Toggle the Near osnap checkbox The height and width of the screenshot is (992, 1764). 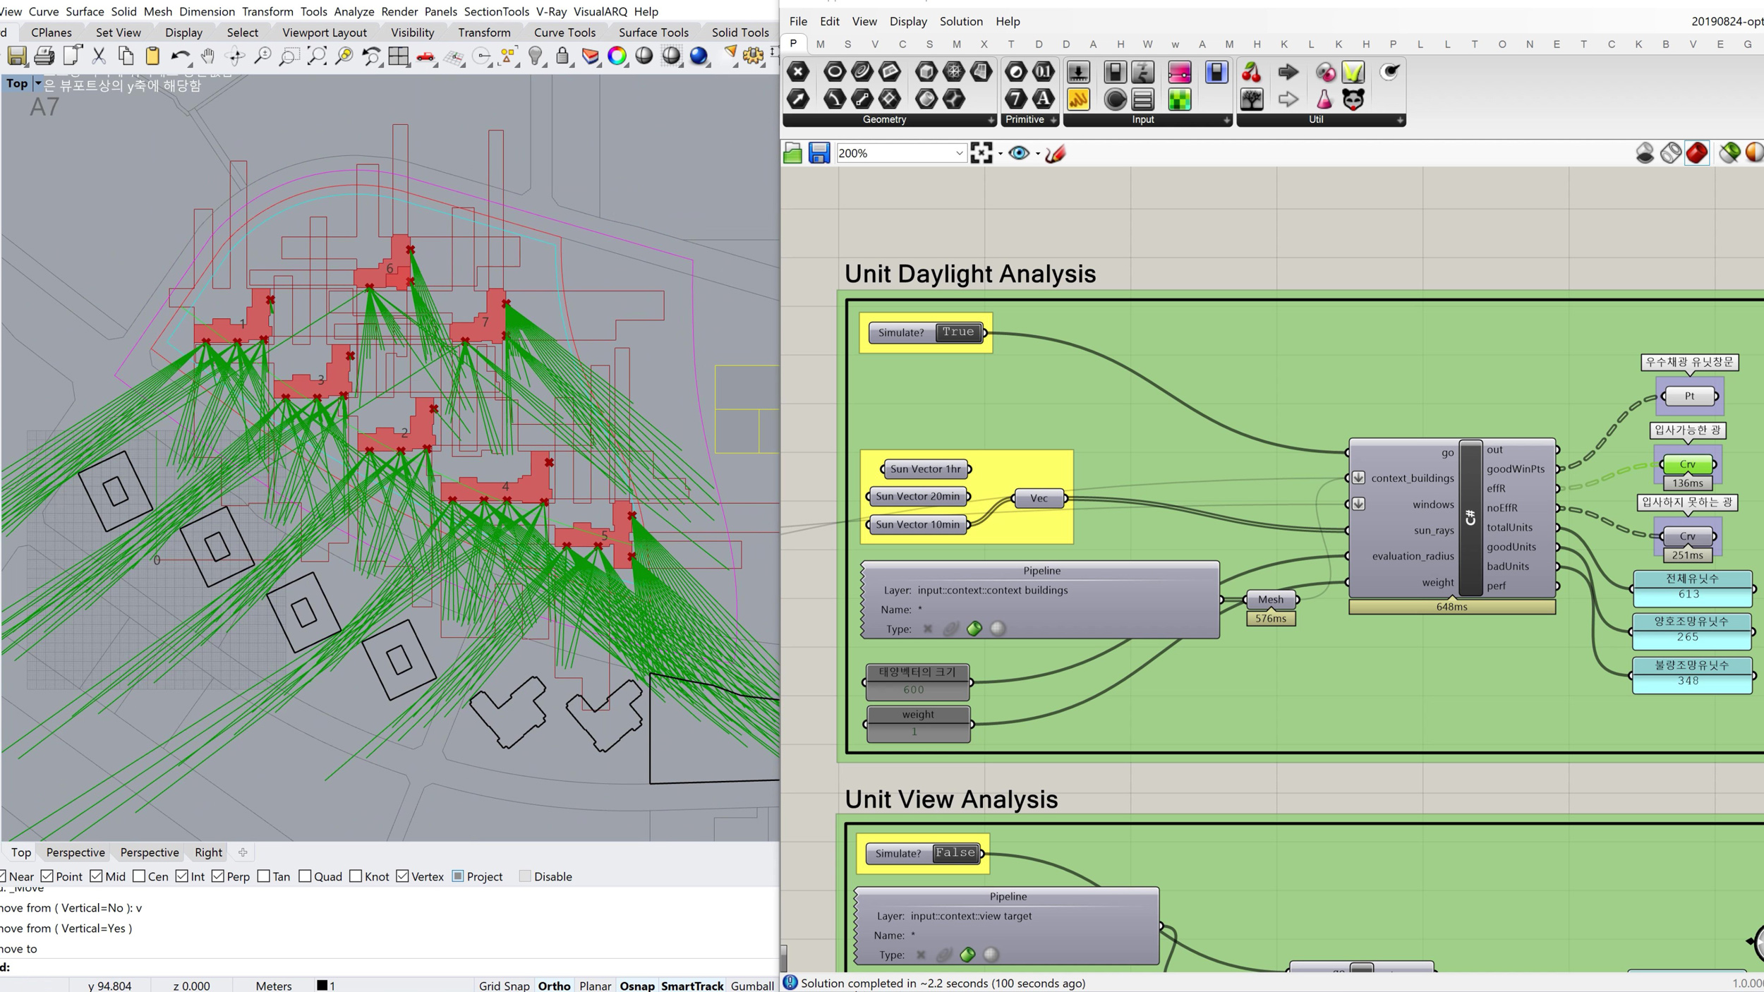pos(2,876)
